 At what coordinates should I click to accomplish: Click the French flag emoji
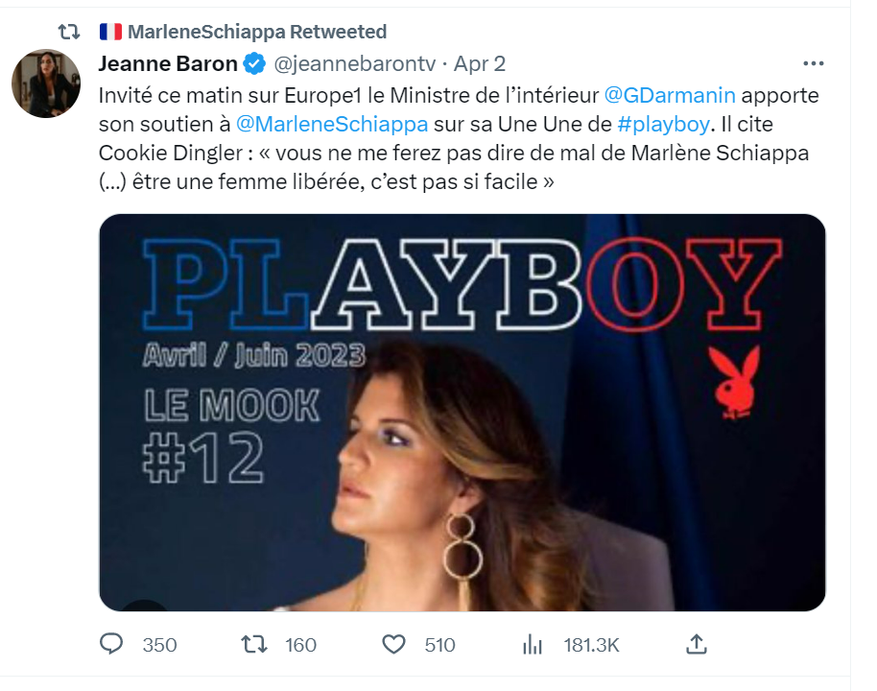(x=111, y=32)
